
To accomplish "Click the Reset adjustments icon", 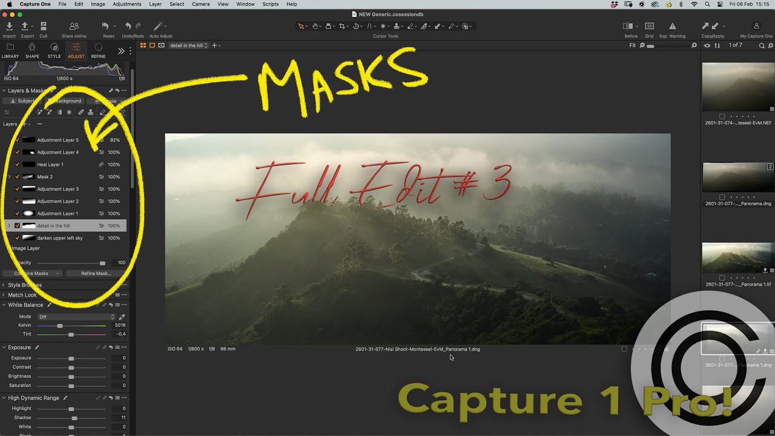I will (x=105, y=27).
